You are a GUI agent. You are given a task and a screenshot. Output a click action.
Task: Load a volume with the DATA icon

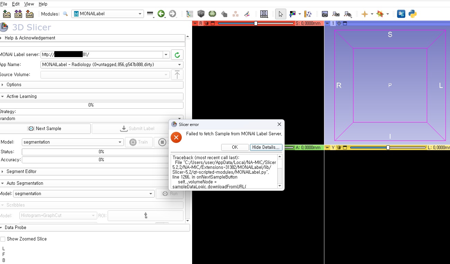point(6,14)
